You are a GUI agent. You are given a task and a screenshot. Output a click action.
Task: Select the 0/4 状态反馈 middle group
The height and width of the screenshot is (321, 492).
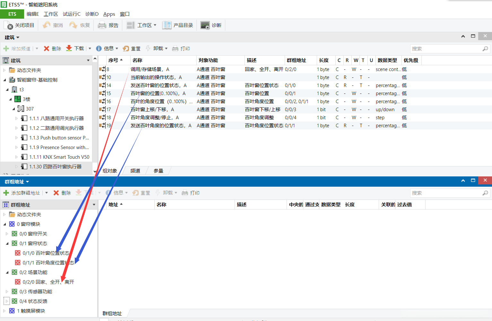33,301
